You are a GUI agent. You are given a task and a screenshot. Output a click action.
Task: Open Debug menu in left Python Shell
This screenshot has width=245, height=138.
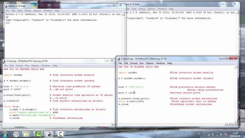(28, 11)
